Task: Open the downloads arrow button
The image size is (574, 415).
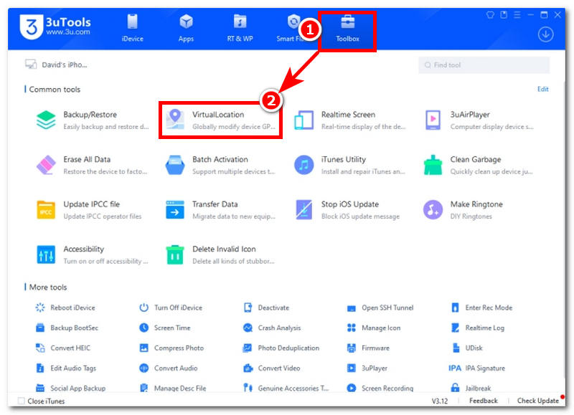Action: (545, 34)
